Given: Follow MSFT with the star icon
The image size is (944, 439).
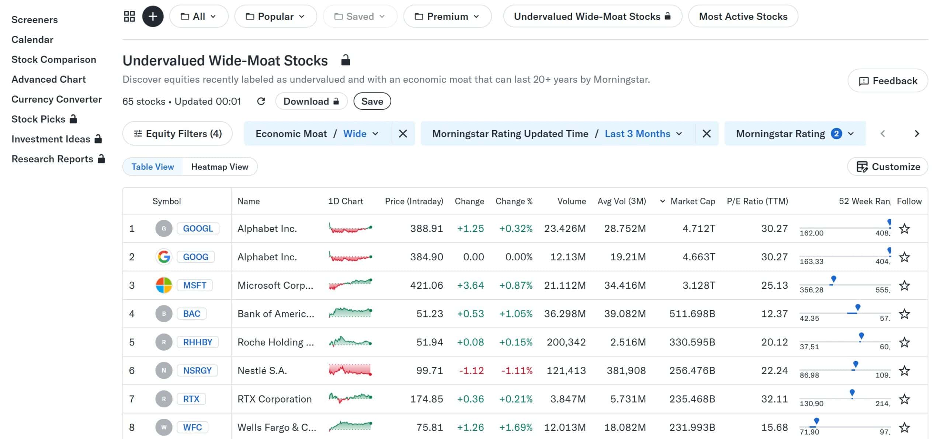Looking at the screenshot, I should [904, 285].
